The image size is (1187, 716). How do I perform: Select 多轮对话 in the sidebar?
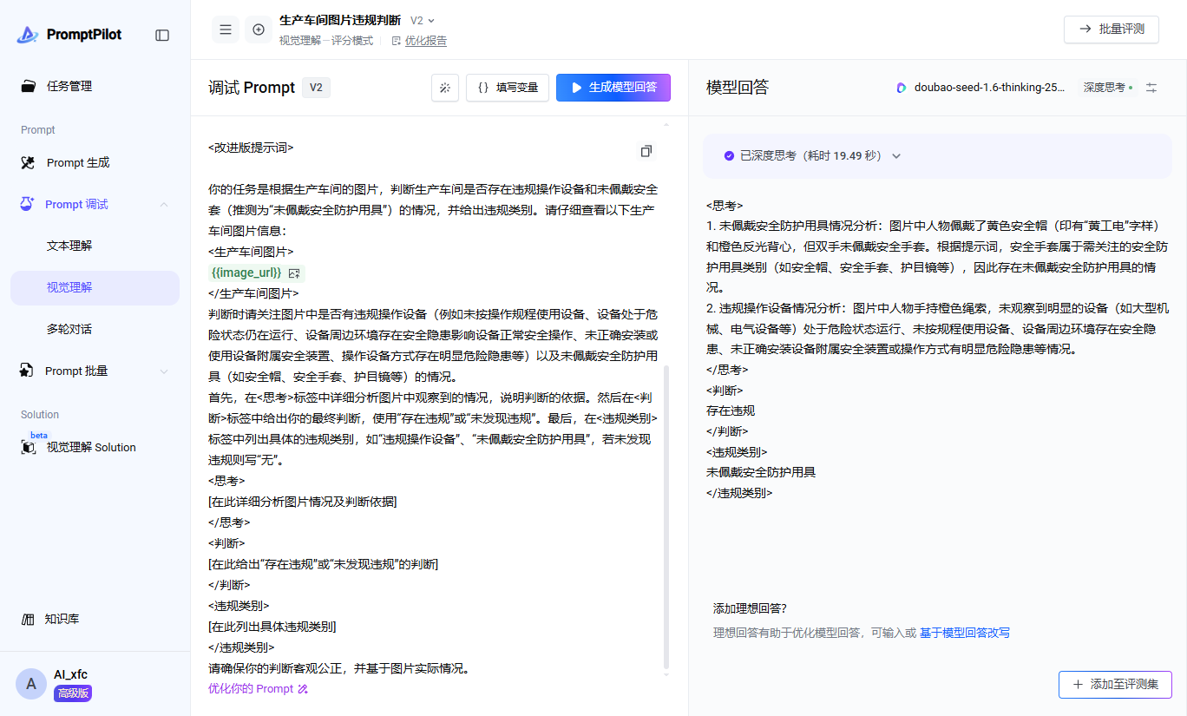click(69, 330)
